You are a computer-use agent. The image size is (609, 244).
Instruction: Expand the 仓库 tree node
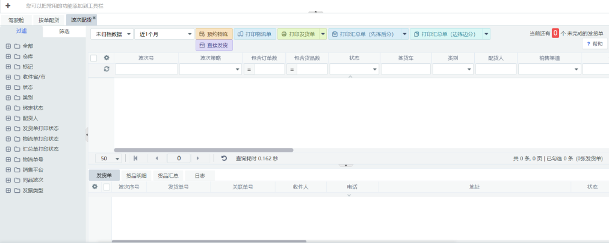8,57
